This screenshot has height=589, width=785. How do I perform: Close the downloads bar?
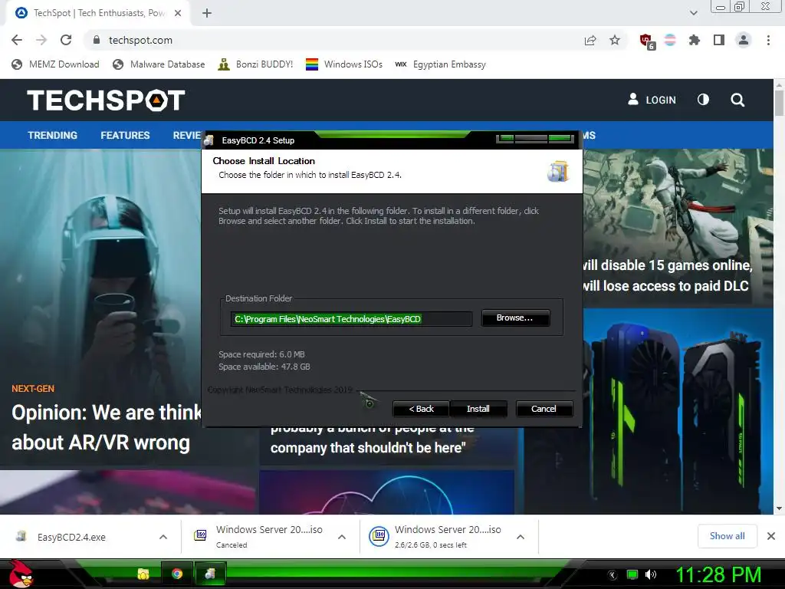[x=771, y=536]
